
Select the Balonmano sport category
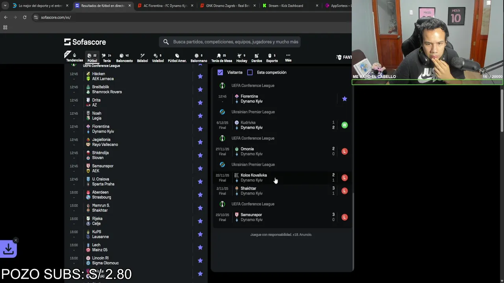pos(199,58)
